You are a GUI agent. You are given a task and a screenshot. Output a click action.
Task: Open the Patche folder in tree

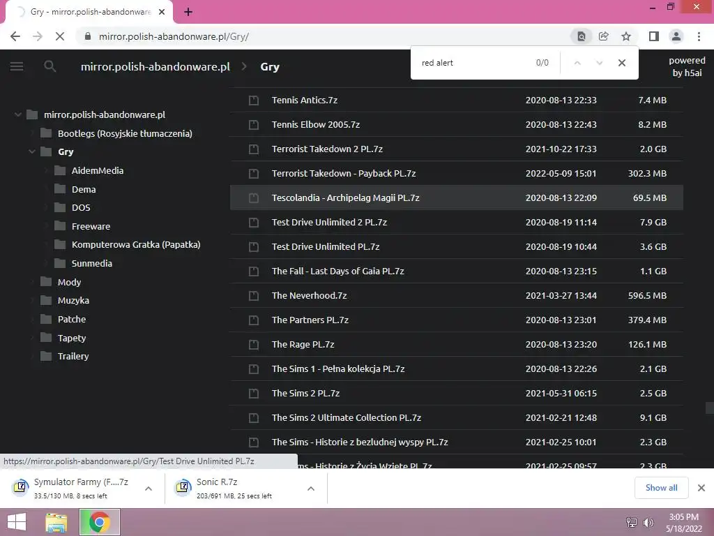(72, 319)
